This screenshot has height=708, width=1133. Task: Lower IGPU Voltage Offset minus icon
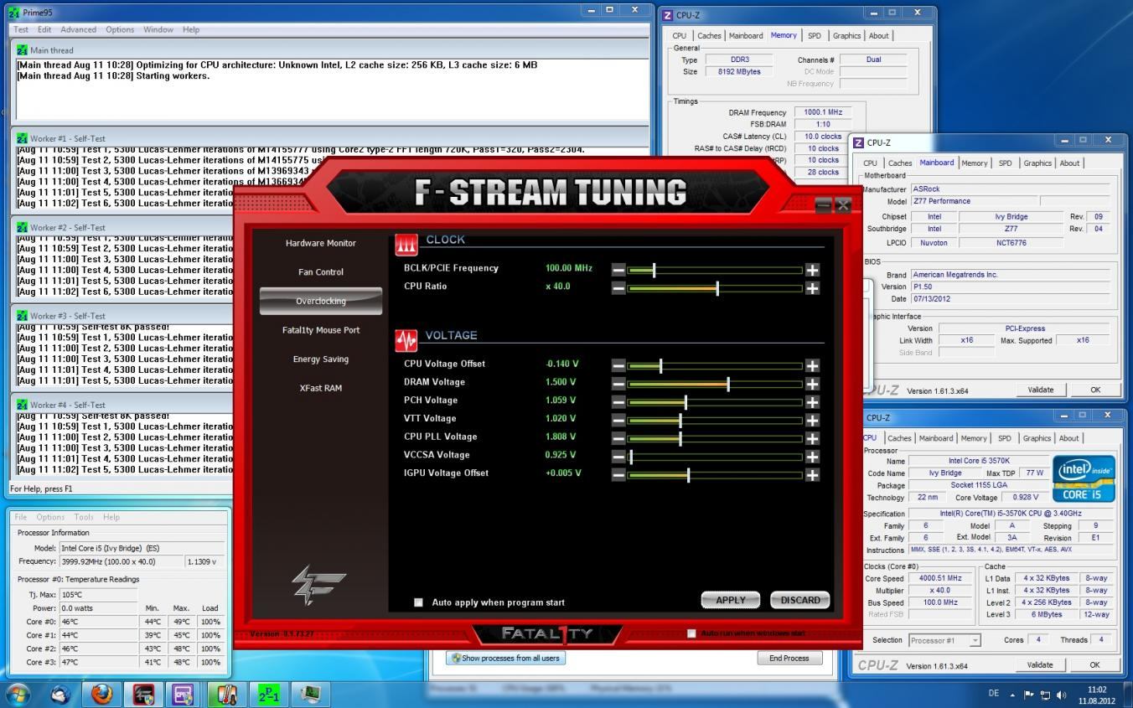click(618, 475)
